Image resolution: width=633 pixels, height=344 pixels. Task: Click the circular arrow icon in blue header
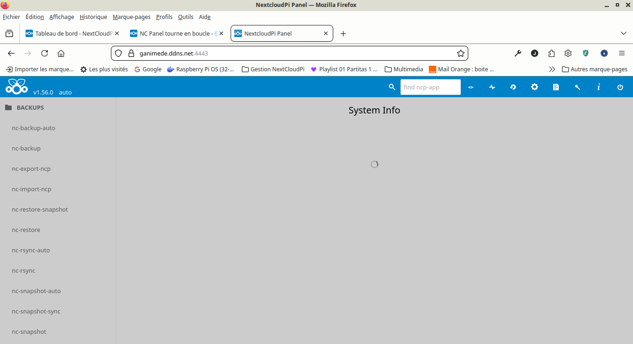tap(513, 87)
